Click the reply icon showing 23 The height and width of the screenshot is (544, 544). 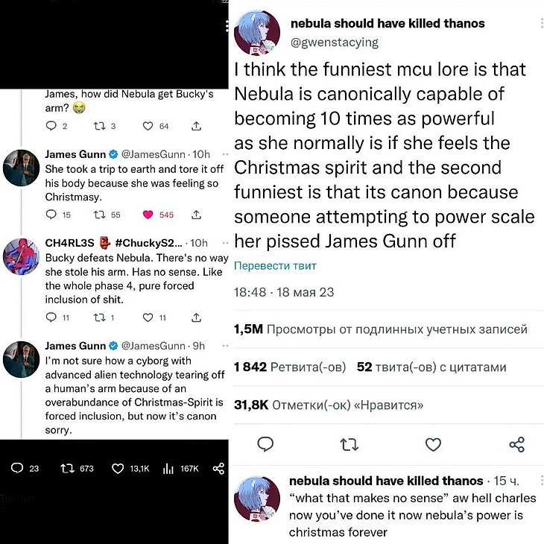(x=17, y=468)
